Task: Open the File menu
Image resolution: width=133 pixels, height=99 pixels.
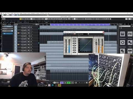Action: pos(3,13)
